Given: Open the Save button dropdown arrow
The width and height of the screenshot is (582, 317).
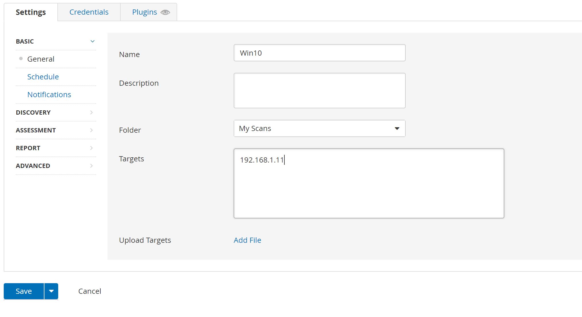Looking at the screenshot, I should coord(51,291).
